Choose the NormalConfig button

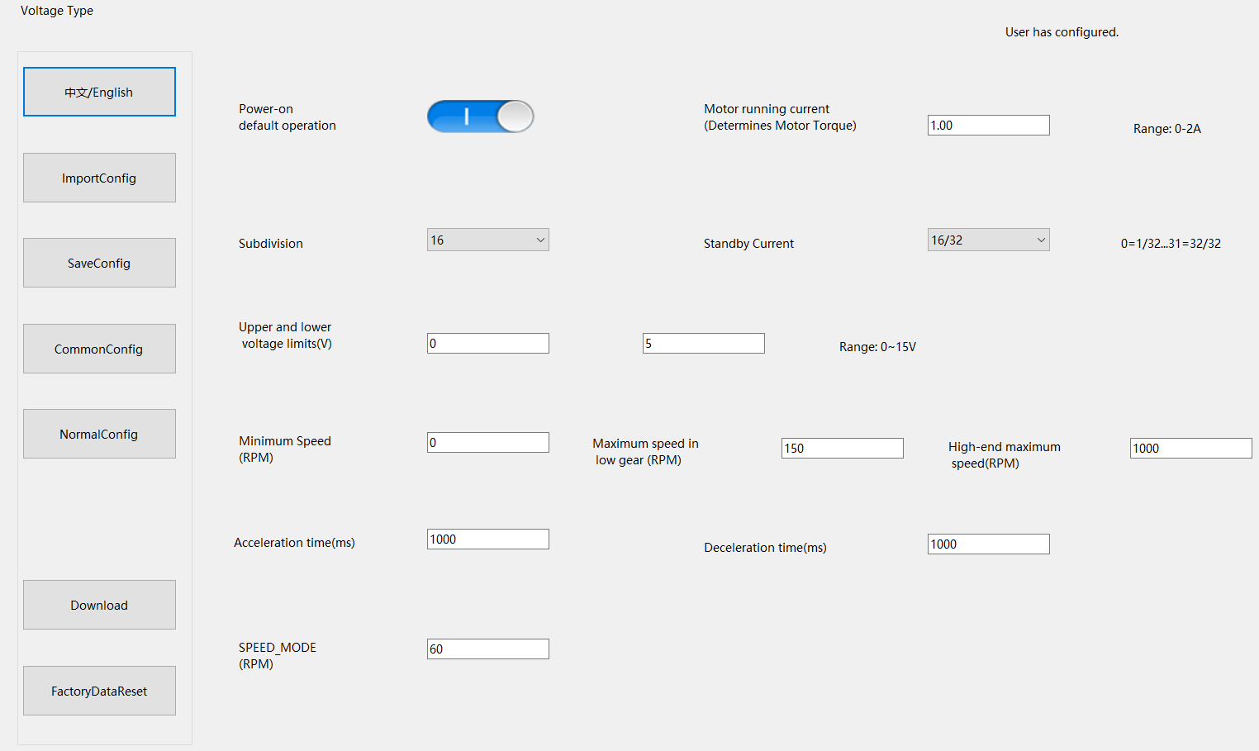(x=99, y=434)
